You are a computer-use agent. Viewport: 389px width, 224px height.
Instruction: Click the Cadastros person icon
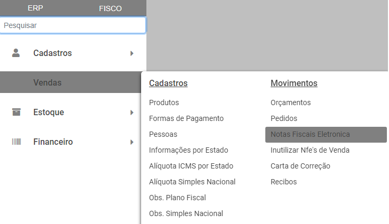[x=16, y=53]
